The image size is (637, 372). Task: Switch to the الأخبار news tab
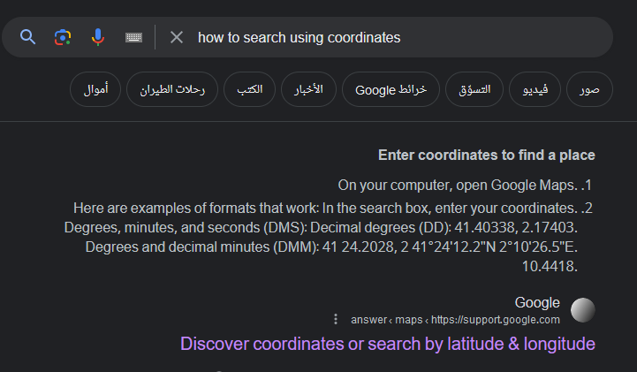[x=308, y=89]
